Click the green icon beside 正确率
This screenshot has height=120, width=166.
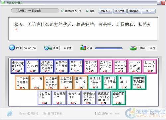click(x=133, y=48)
